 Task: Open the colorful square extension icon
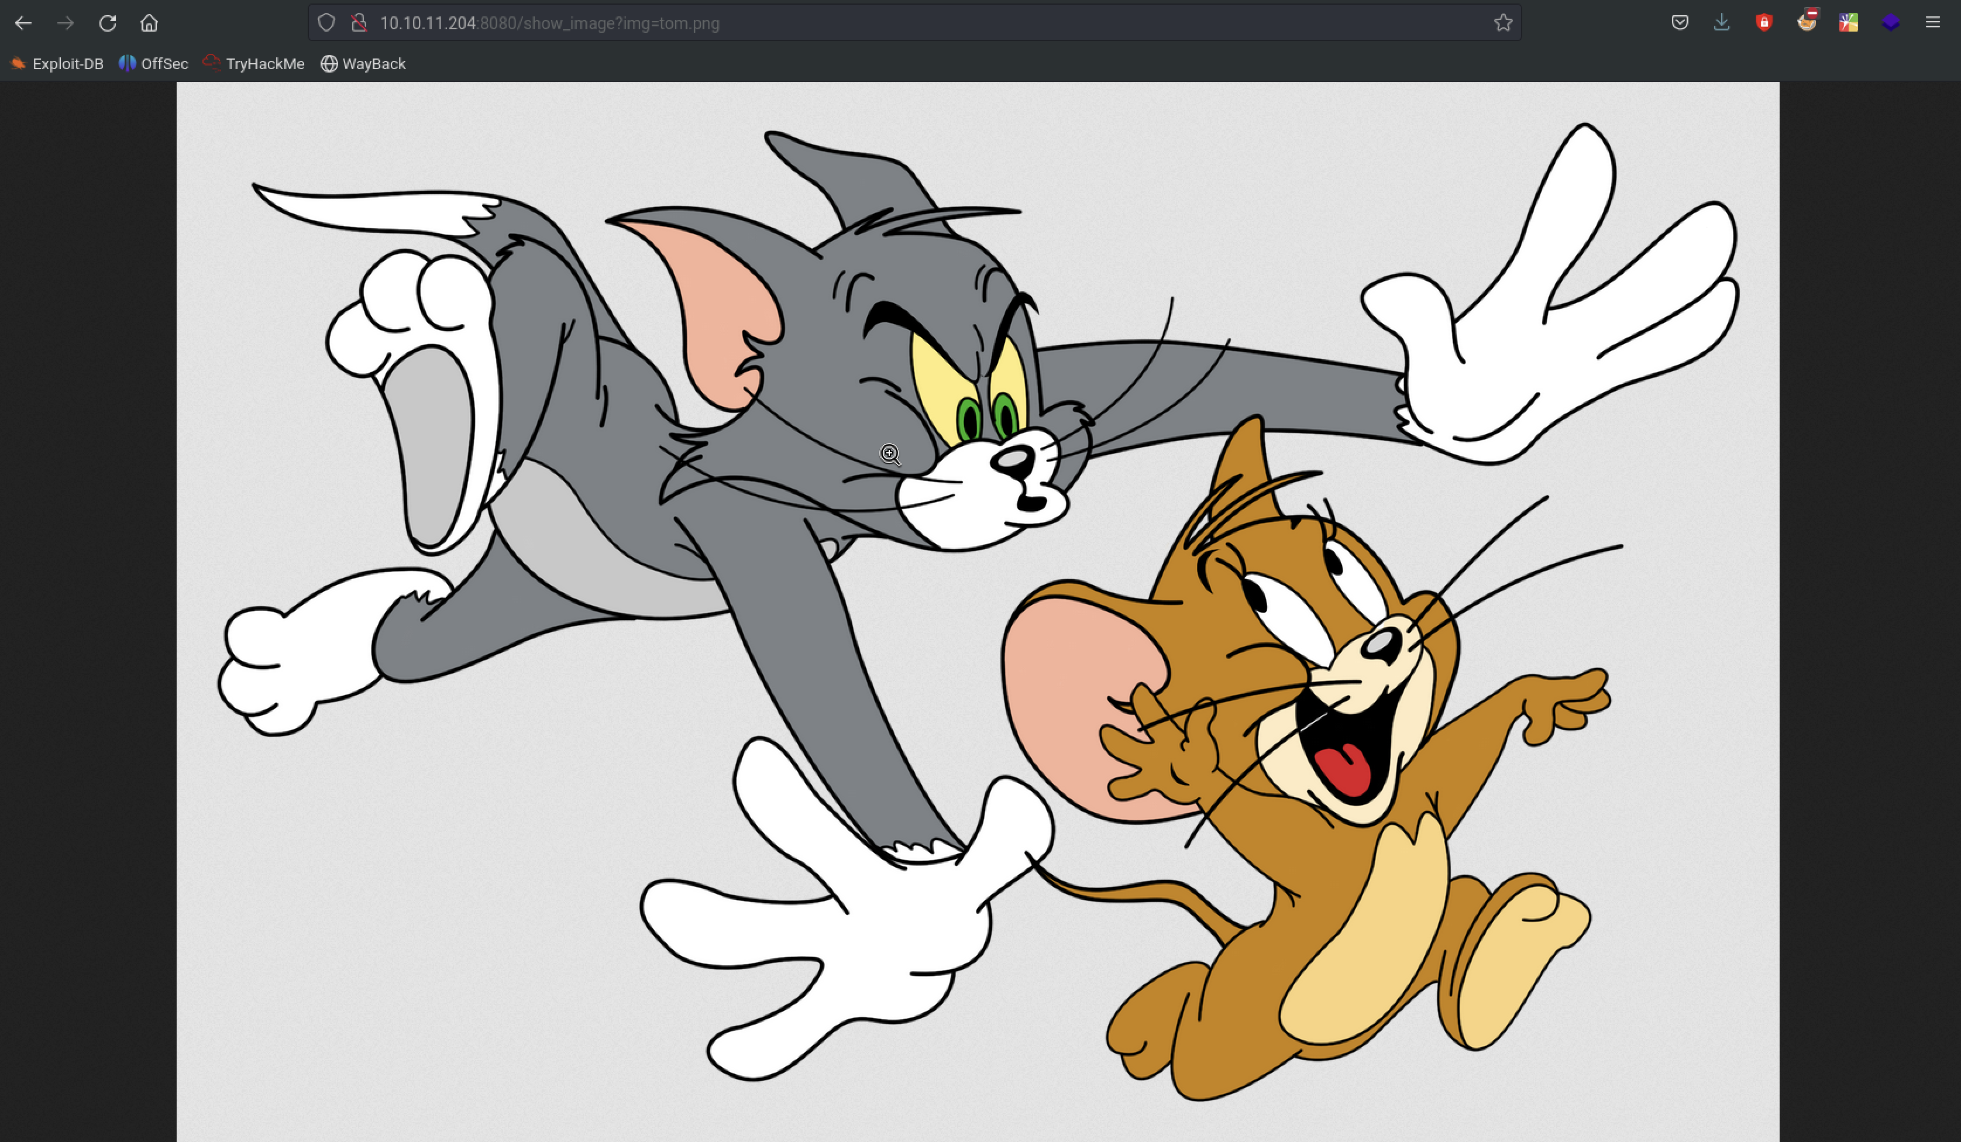[1849, 23]
